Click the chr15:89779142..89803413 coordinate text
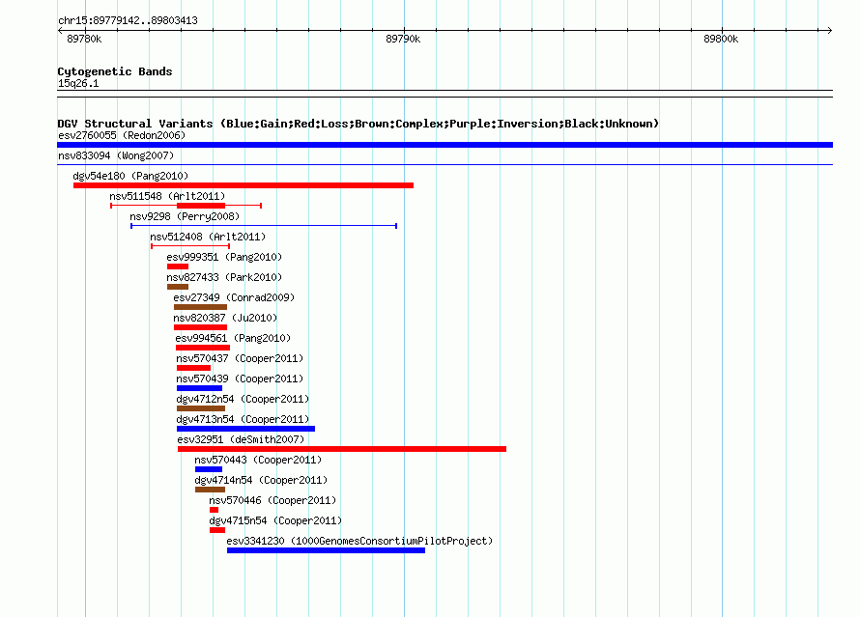Screen dimensions: 860x617 coord(128,20)
